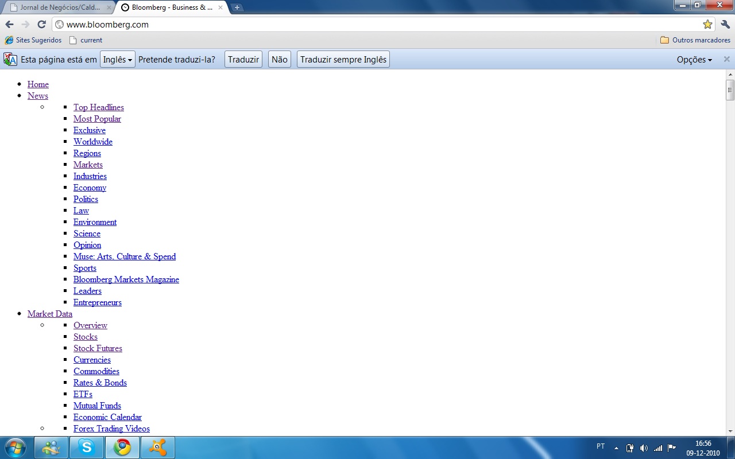Click Traduzir sempre Inglês button
Viewport: 735px width, 459px height.
pos(343,60)
